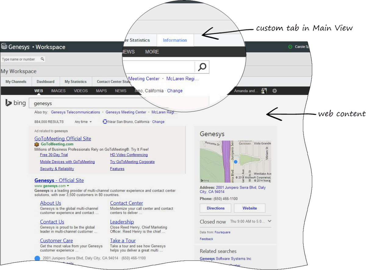The height and width of the screenshot is (270, 366).
Task: Click MORE in the magnified nav bar
Action: pos(152,52)
